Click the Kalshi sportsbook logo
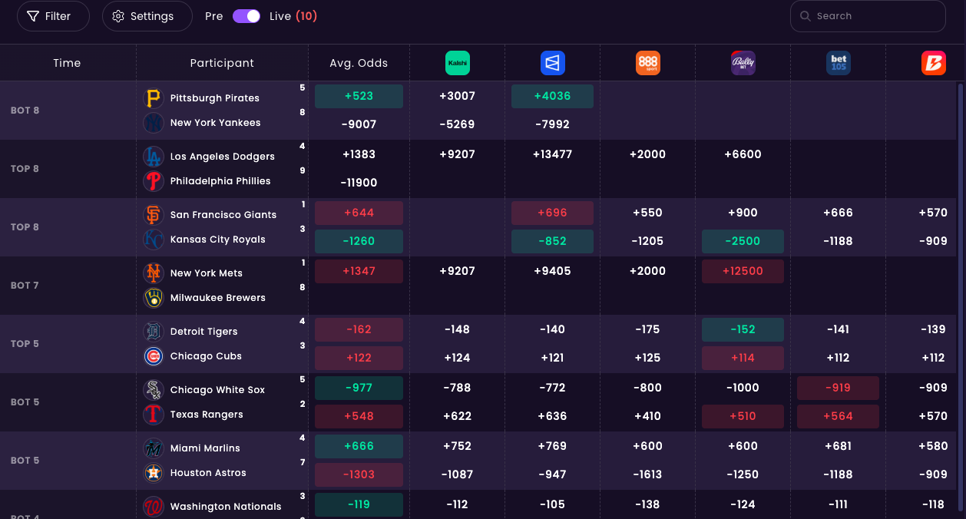966x519 pixels. click(458, 63)
